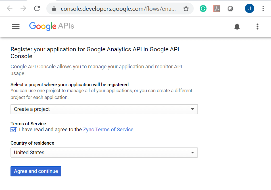Uncheck the Terms of Service agreement checkbox
Screen dimensions: 271x190
click(13, 129)
